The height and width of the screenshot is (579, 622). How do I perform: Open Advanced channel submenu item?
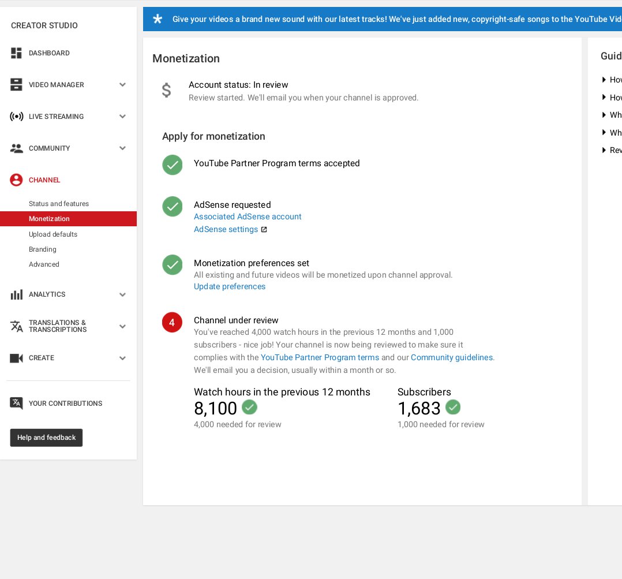44,264
